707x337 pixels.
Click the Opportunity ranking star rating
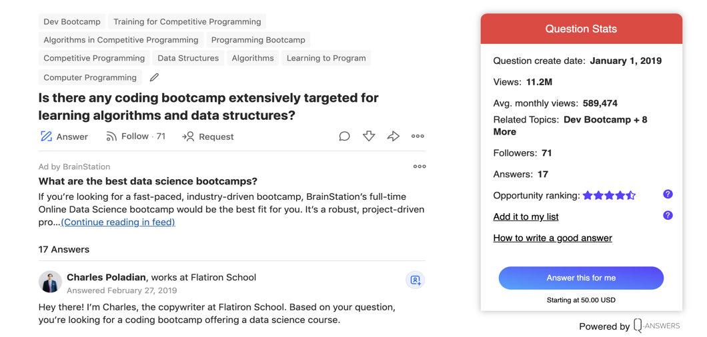pyautogui.click(x=609, y=196)
